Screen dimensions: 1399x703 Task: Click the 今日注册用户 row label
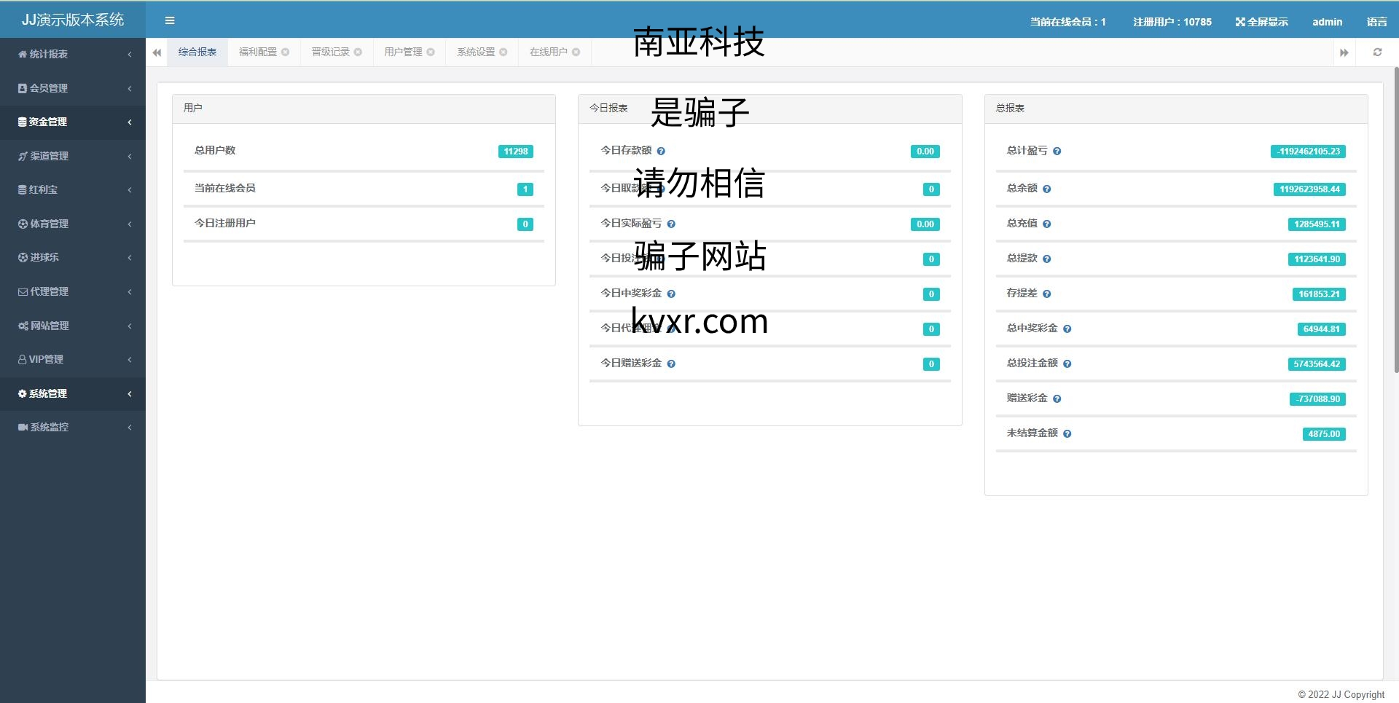[x=224, y=223]
